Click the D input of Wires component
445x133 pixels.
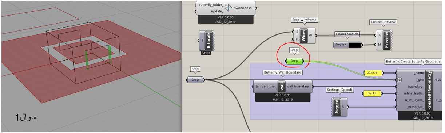[x=297, y=39]
